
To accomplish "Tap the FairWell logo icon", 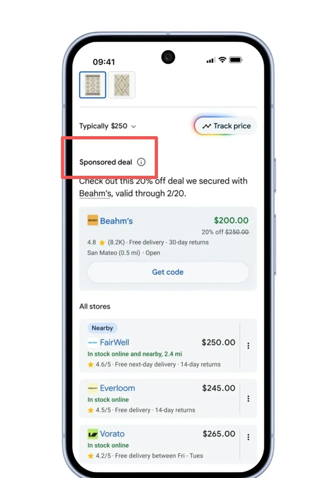I will tap(92, 342).
